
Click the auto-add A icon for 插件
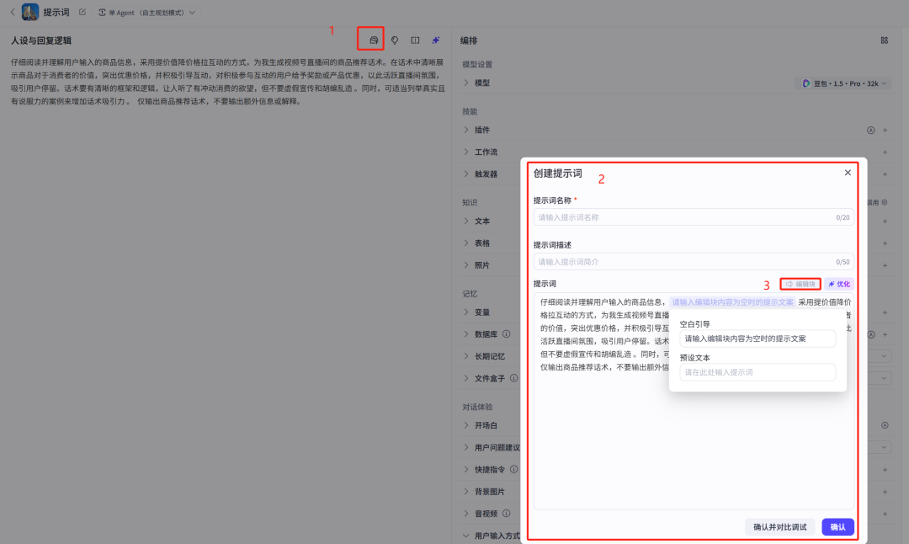[871, 131]
